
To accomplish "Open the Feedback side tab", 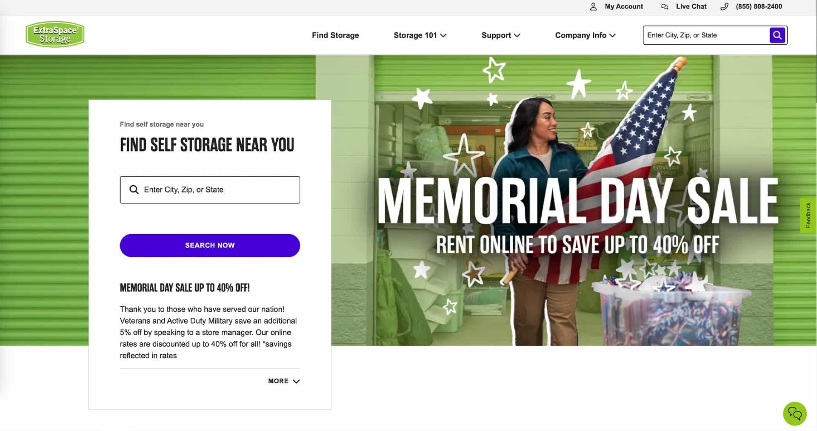I will 808,215.
